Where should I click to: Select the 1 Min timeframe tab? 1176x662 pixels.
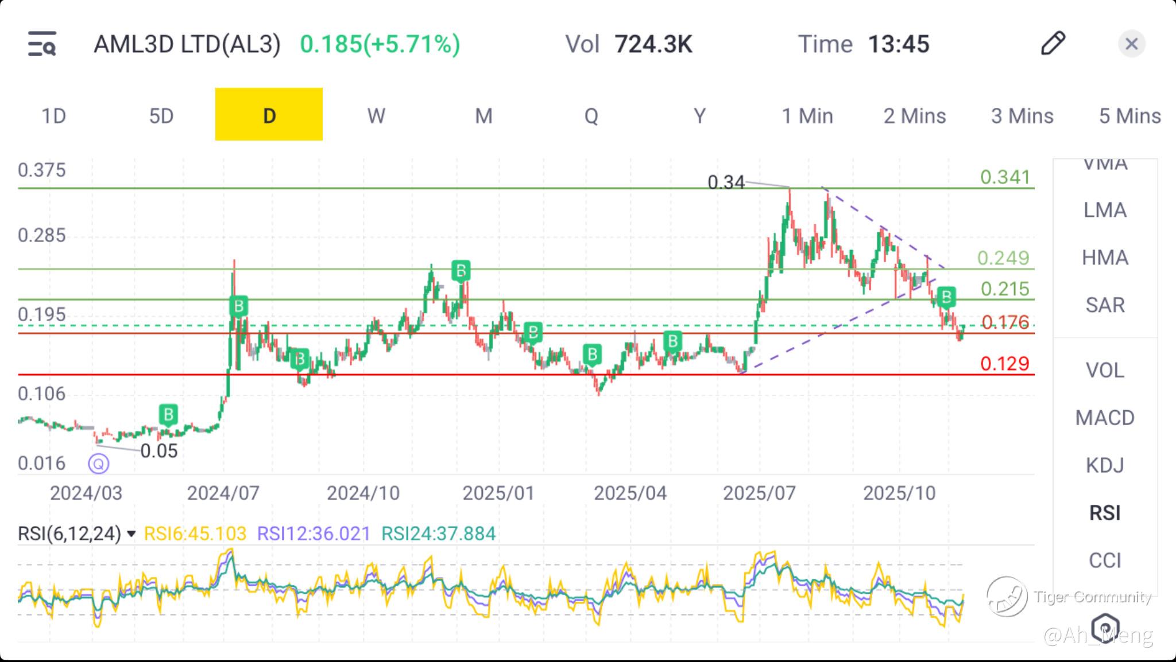[807, 116]
